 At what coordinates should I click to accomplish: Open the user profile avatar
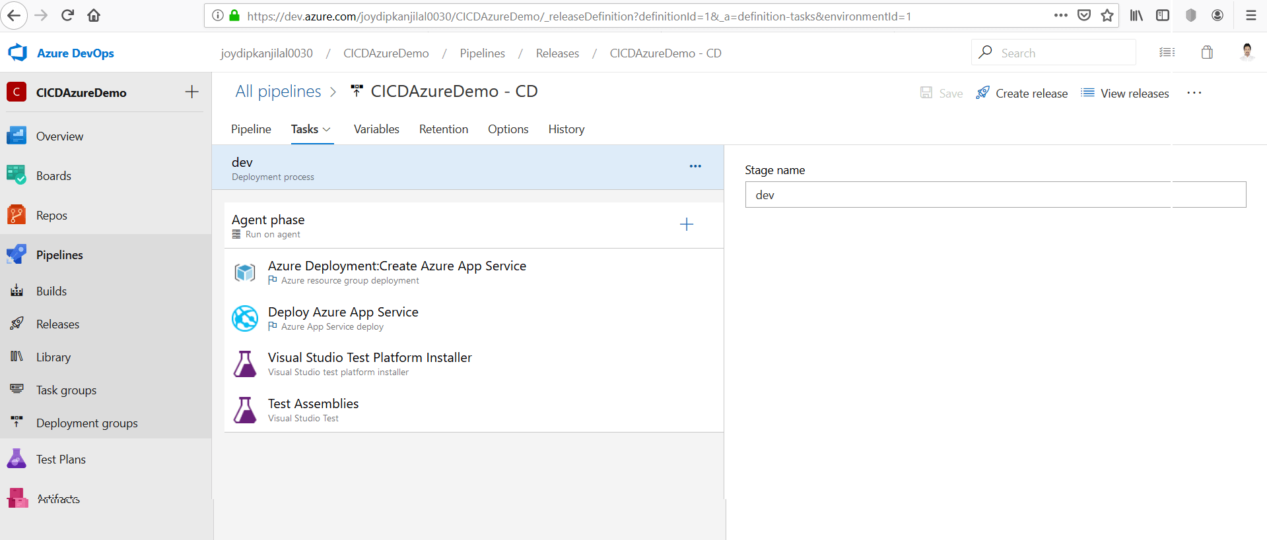pos(1247,52)
